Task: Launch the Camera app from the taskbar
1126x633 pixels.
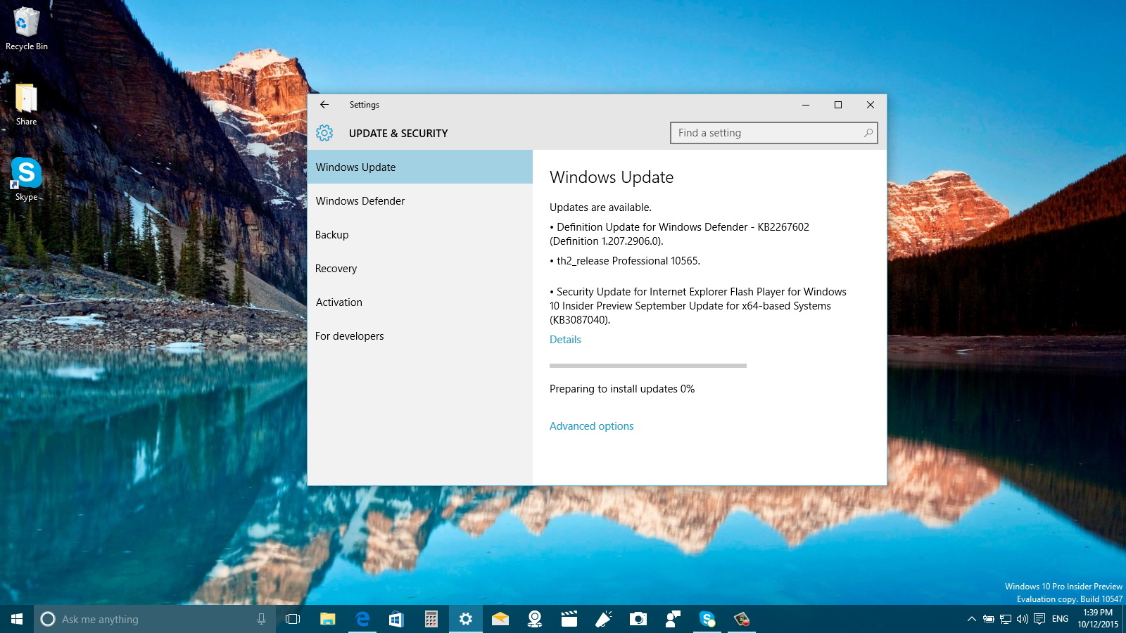Action: click(x=638, y=619)
